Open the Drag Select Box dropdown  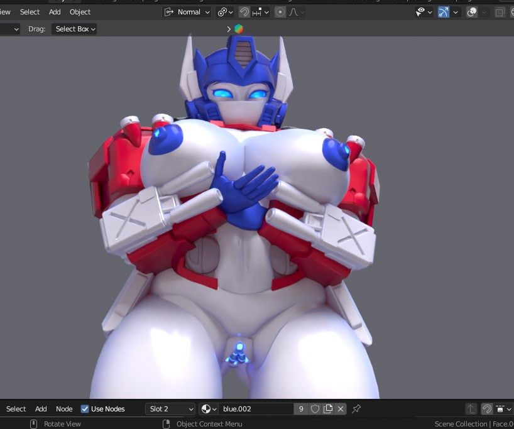click(74, 29)
